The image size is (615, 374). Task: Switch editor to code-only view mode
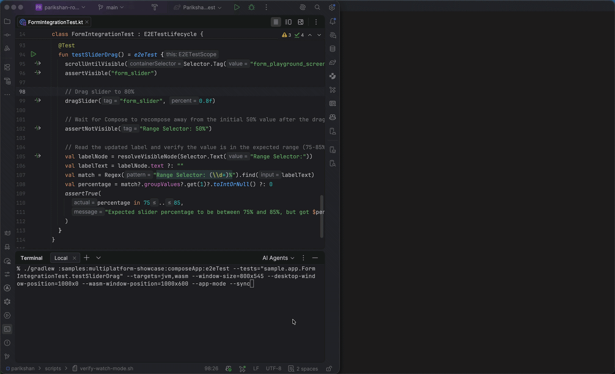point(276,22)
